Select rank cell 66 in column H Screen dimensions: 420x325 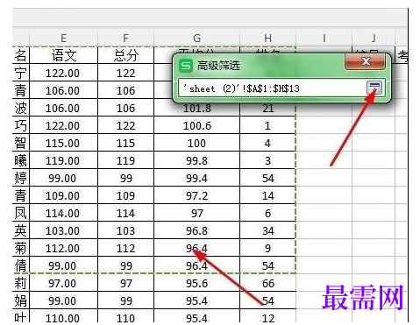[x=267, y=283]
